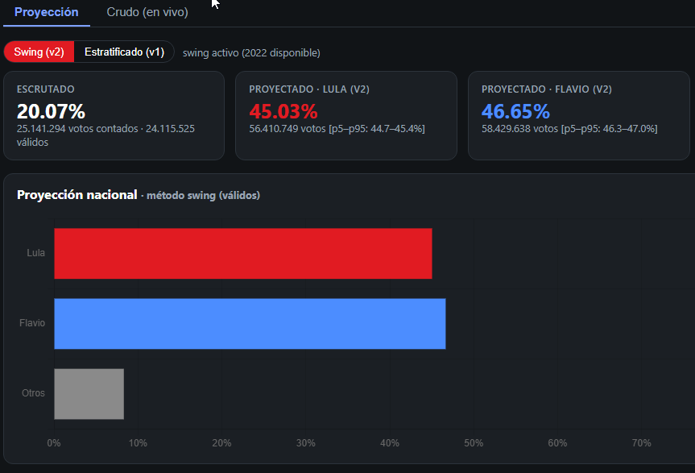Click the '60%' x-axis tick label
695x473 pixels.
point(557,443)
